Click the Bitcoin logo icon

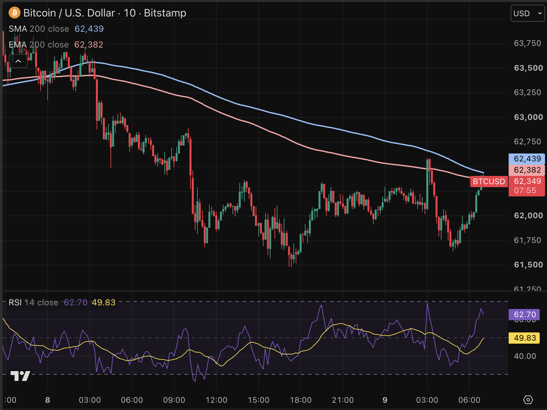click(x=15, y=13)
